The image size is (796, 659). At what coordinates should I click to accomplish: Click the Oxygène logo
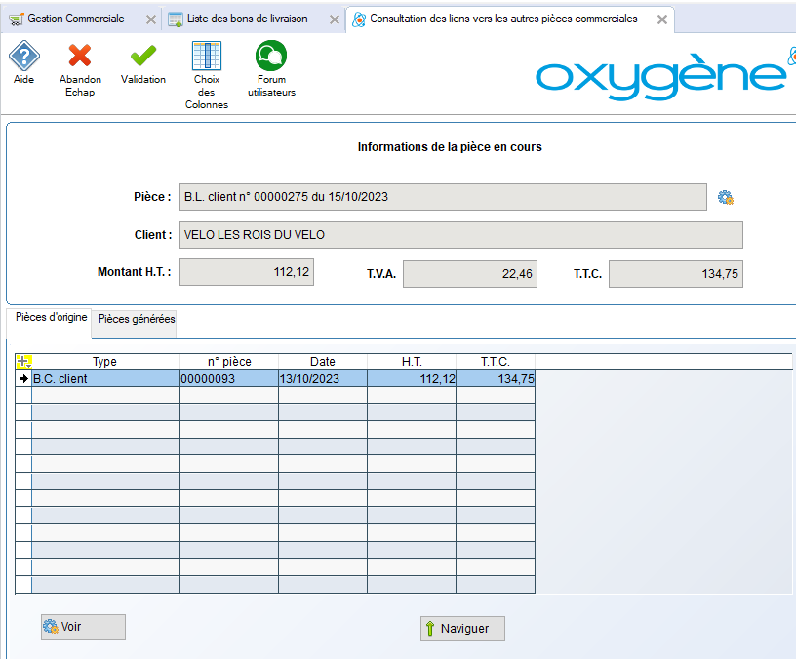661,75
